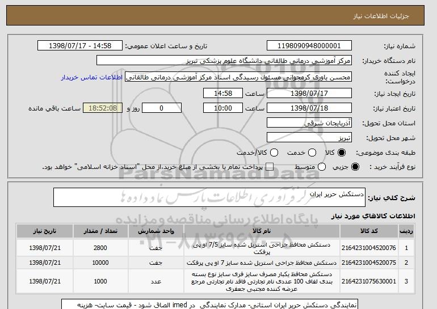Click the validity time field 10:00
The width and height of the screenshot is (437, 309).
pyautogui.click(x=223, y=108)
